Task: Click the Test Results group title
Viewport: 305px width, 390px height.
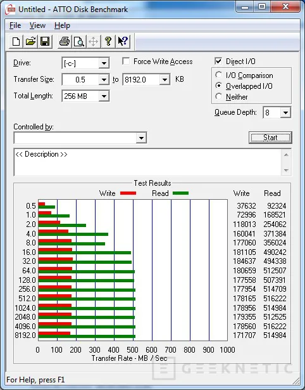Action: tap(152, 183)
